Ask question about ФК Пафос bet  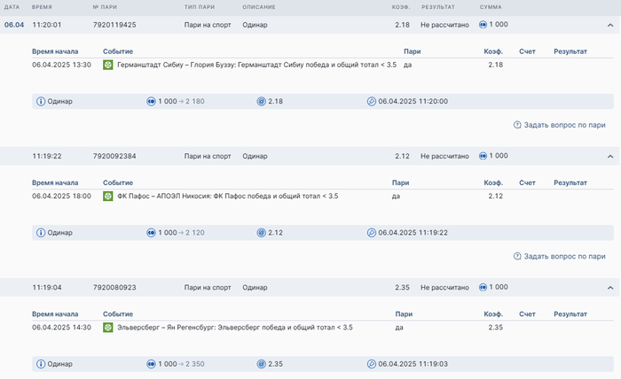pyautogui.click(x=559, y=256)
